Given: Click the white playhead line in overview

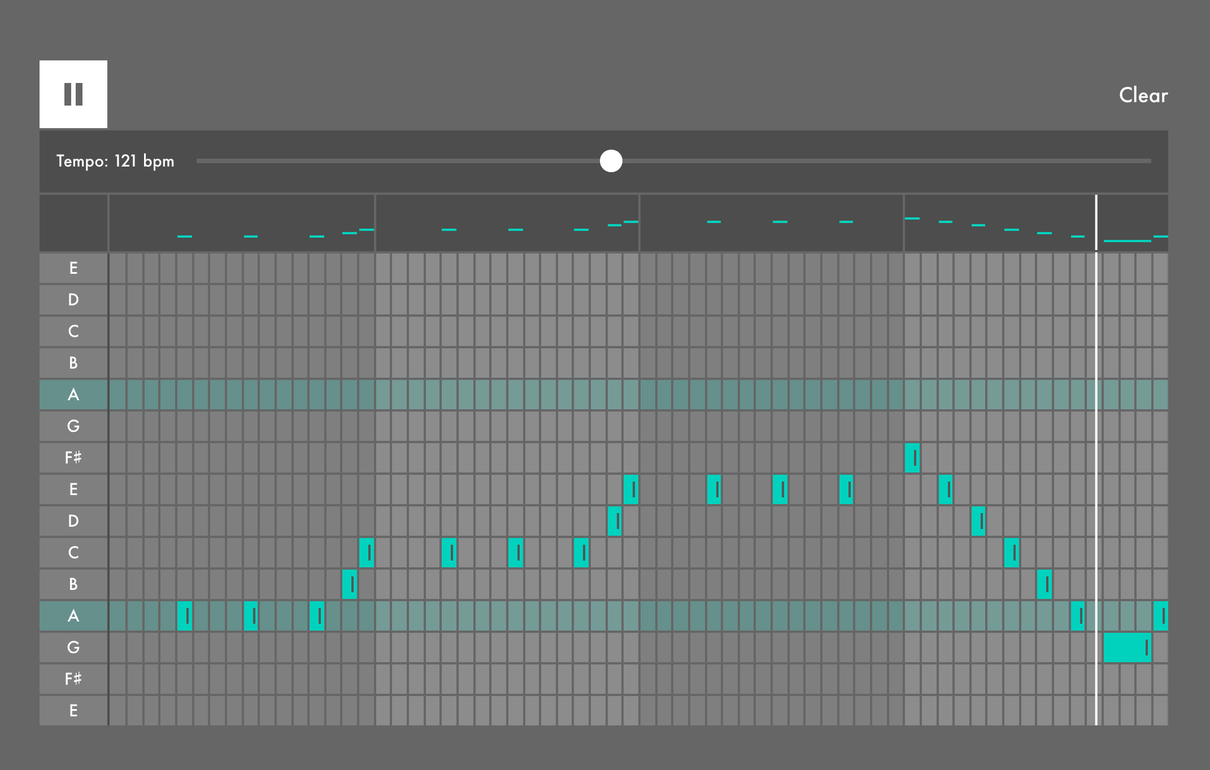Looking at the screenshot, I should tap(1096, 223).
